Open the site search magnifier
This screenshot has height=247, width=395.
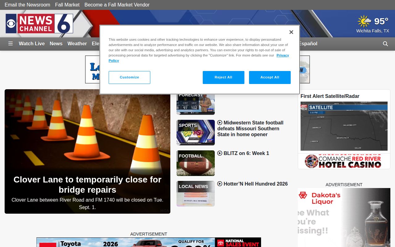pyautogui.click(x=385, y=44)
